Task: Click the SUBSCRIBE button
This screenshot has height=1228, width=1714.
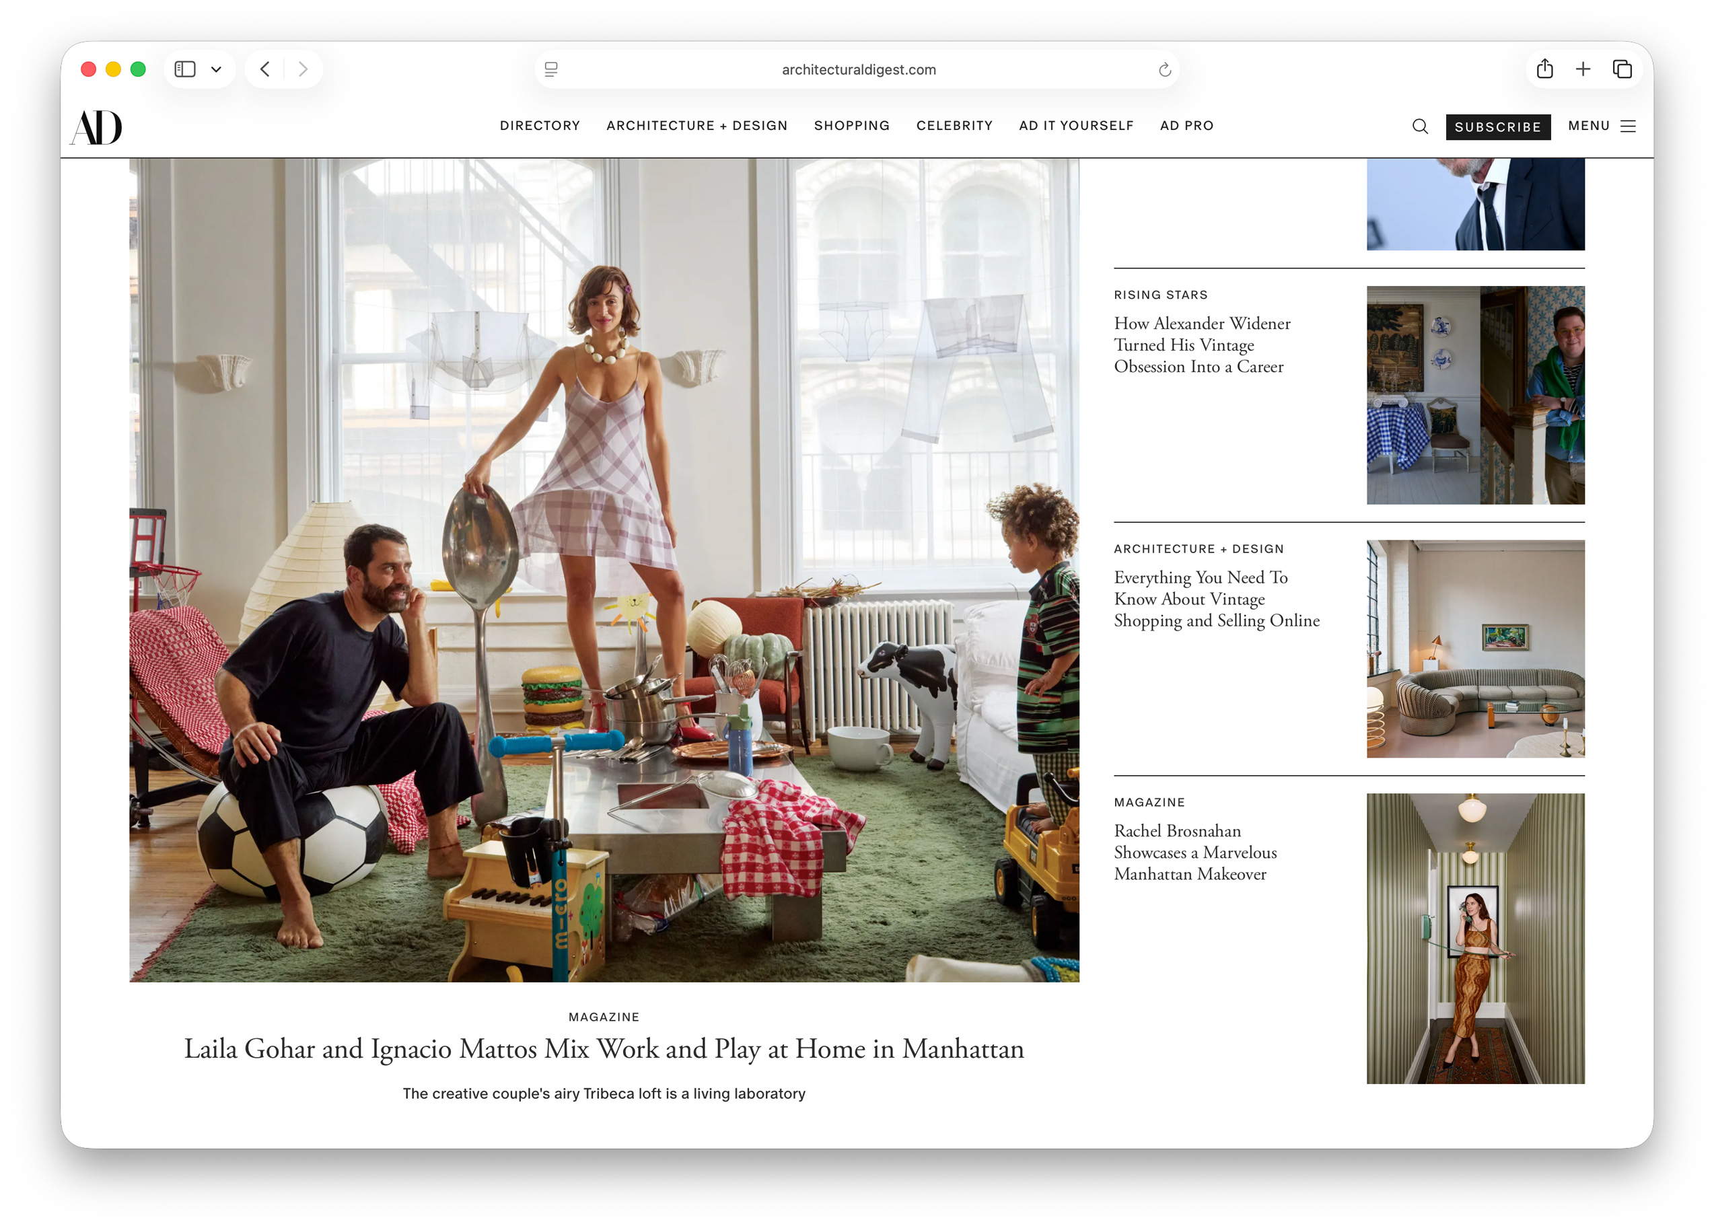Action: 1498,127
